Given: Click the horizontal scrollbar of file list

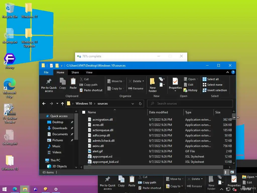Looking at the screenshot, I should coord(153,167).
